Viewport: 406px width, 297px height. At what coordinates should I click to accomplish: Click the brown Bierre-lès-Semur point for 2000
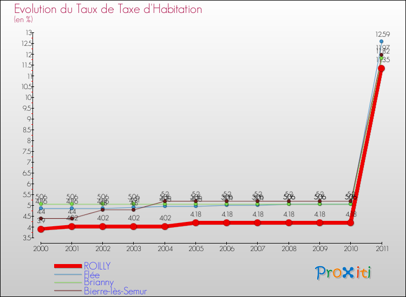41,218
